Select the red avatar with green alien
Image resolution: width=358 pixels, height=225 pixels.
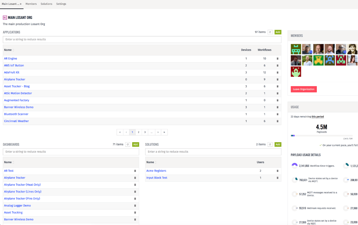(x=296, y=71)
